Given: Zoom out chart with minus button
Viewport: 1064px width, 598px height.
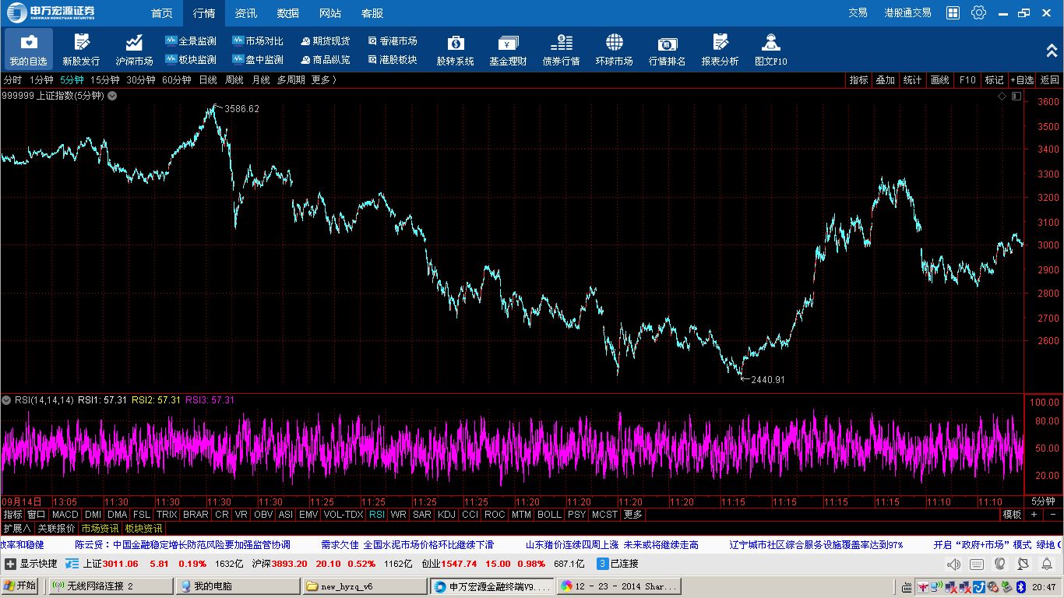Looking at the screenshot, I should tap(1052, 515).
